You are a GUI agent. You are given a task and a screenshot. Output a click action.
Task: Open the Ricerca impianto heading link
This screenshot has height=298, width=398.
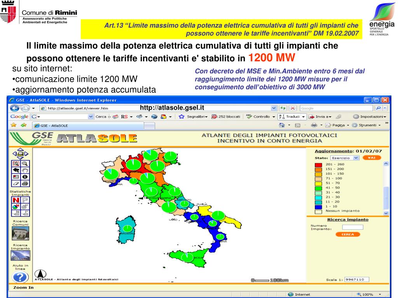348,220
